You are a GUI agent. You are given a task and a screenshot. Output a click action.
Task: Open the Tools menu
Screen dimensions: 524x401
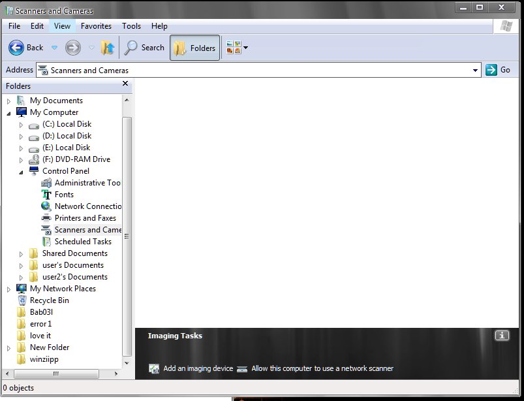pos(131,26)
